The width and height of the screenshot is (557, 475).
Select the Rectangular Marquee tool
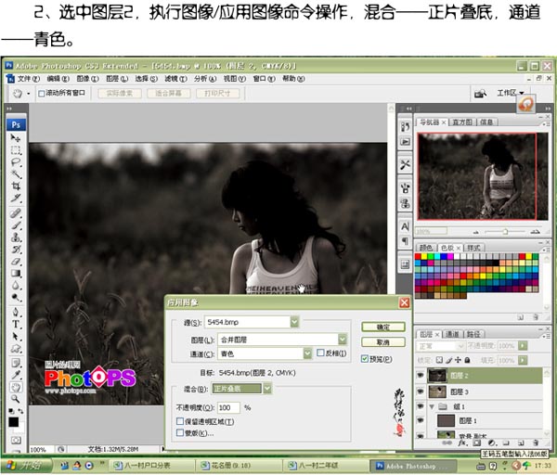tap(16, 150)
